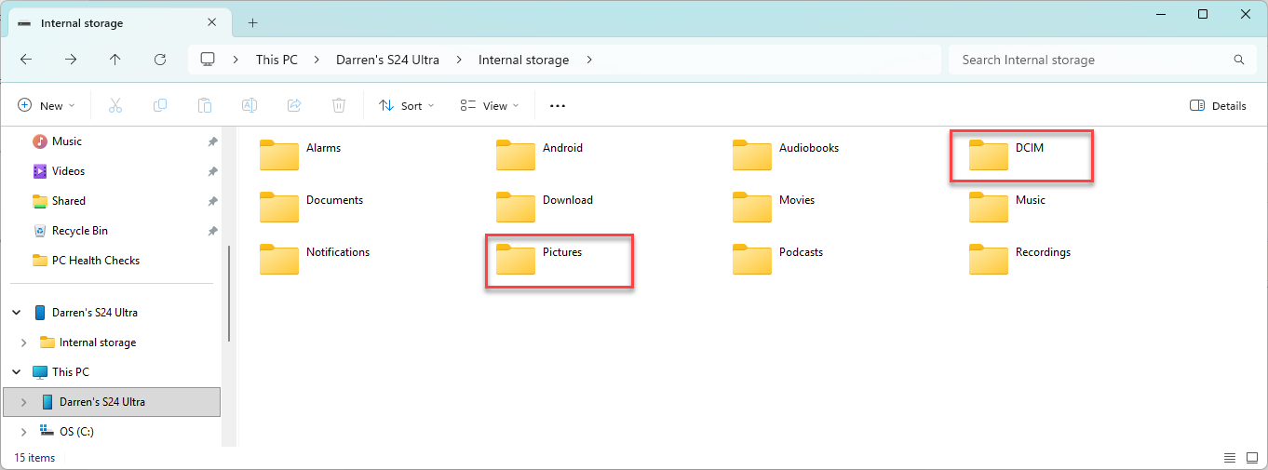
Task: Click the Rename icon in toolbar
Action: 250,106
